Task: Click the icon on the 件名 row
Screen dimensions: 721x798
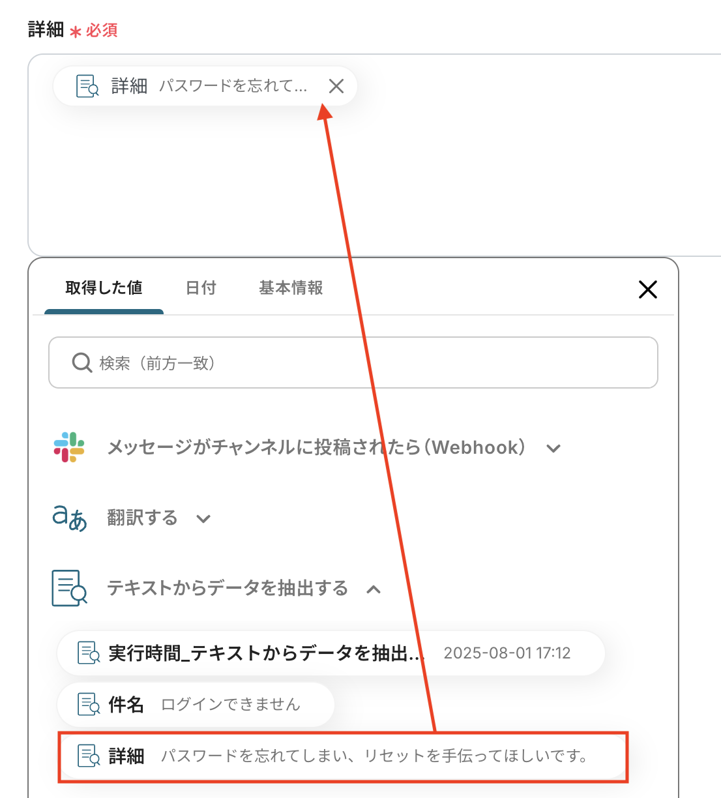Action: point(89,704)
